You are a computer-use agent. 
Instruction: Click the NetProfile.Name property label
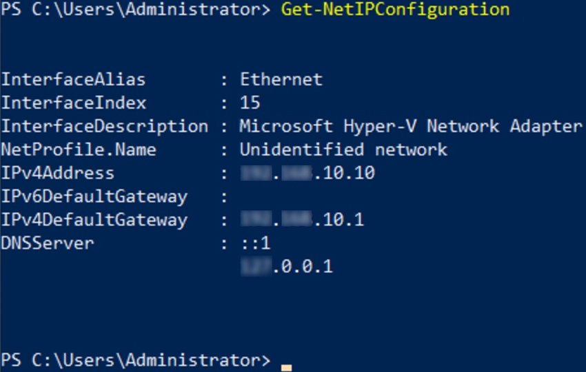79,149
